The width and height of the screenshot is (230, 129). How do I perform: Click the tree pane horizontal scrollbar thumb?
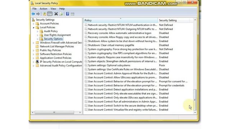coord(54,113)
